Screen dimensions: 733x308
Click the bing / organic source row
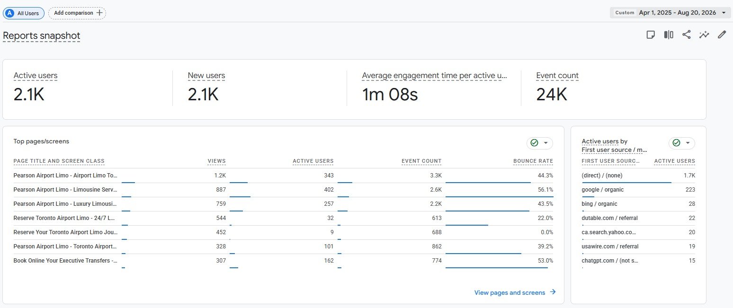coord(638,204)
